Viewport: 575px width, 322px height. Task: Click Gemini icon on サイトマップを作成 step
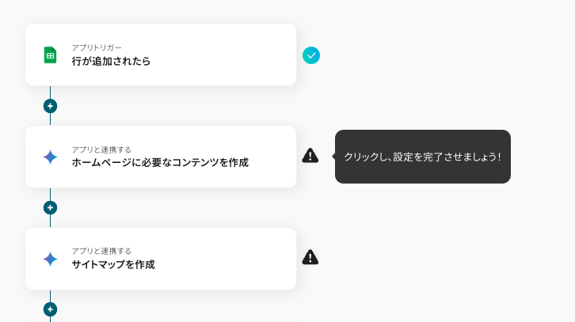pyautogui.click(x=50, y=259)
